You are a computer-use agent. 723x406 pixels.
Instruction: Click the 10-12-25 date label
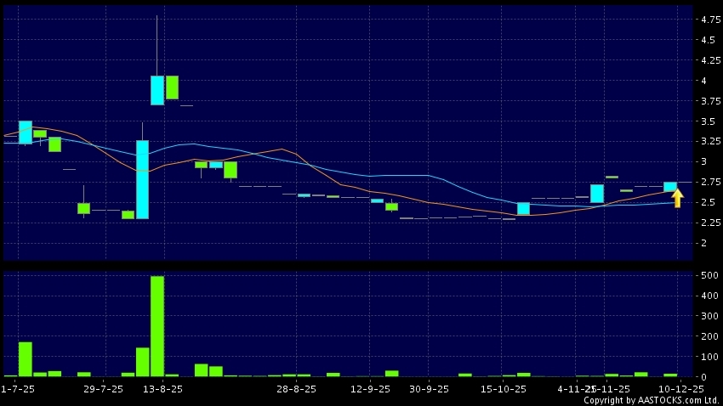pyautogui.click(x=685, y=388)
